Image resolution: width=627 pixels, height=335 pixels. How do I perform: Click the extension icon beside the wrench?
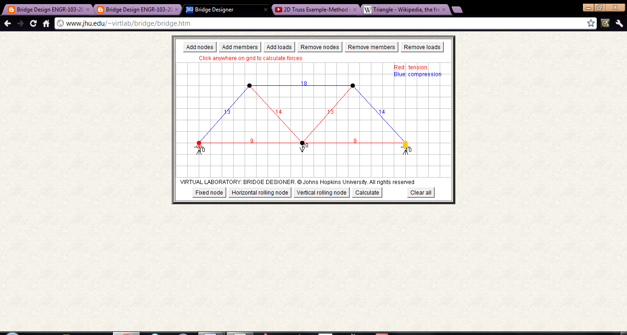coord(605,23)
